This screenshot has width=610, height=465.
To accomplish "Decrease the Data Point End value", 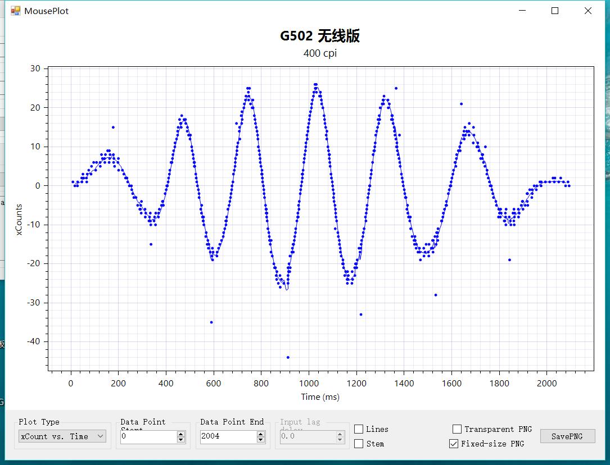I will 261,440.
